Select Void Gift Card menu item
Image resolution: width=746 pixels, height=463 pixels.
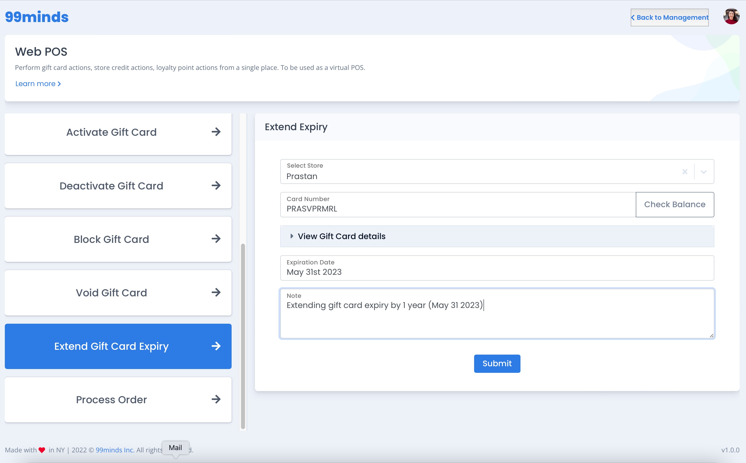[118, 293]
